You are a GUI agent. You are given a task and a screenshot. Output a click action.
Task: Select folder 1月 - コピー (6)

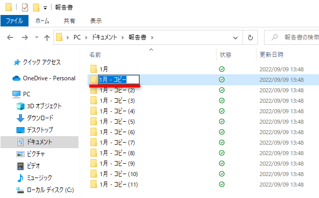117,132
